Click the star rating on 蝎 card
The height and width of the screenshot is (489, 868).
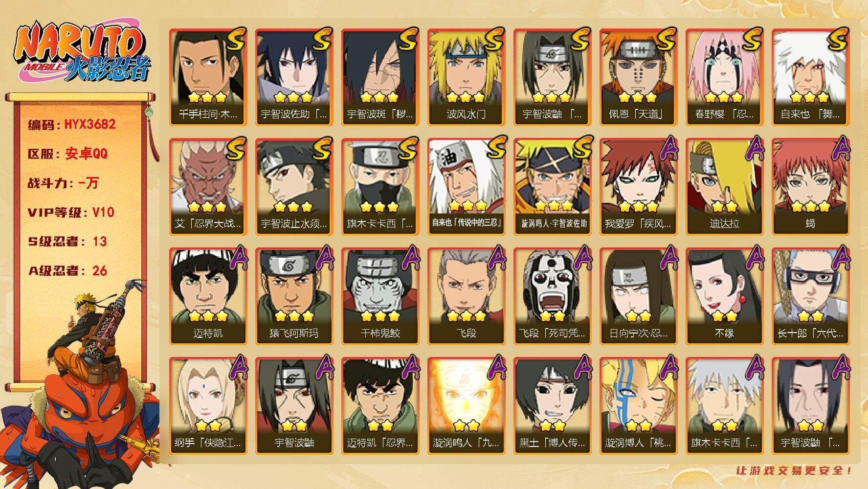(x=810, y=206)
